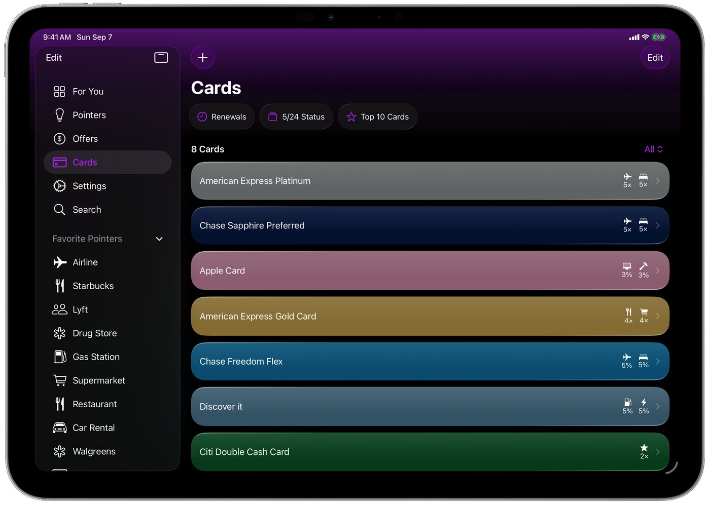Switch to the Offers section
This screenshot has width=710, height=505.
coord(85,139)
